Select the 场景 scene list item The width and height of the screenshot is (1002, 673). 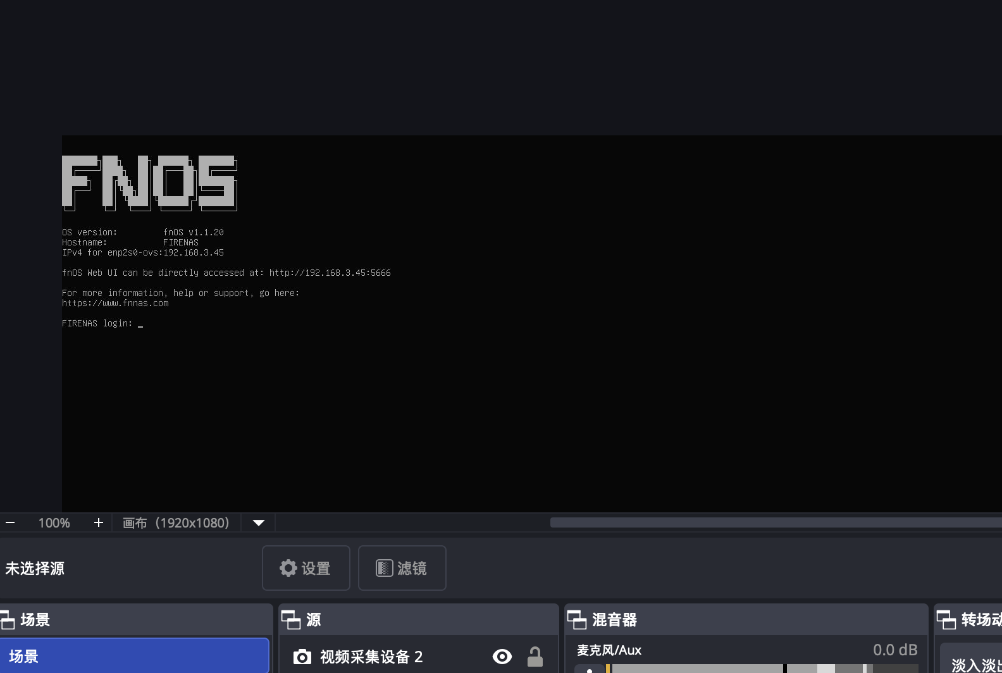(x=134, y=656)
